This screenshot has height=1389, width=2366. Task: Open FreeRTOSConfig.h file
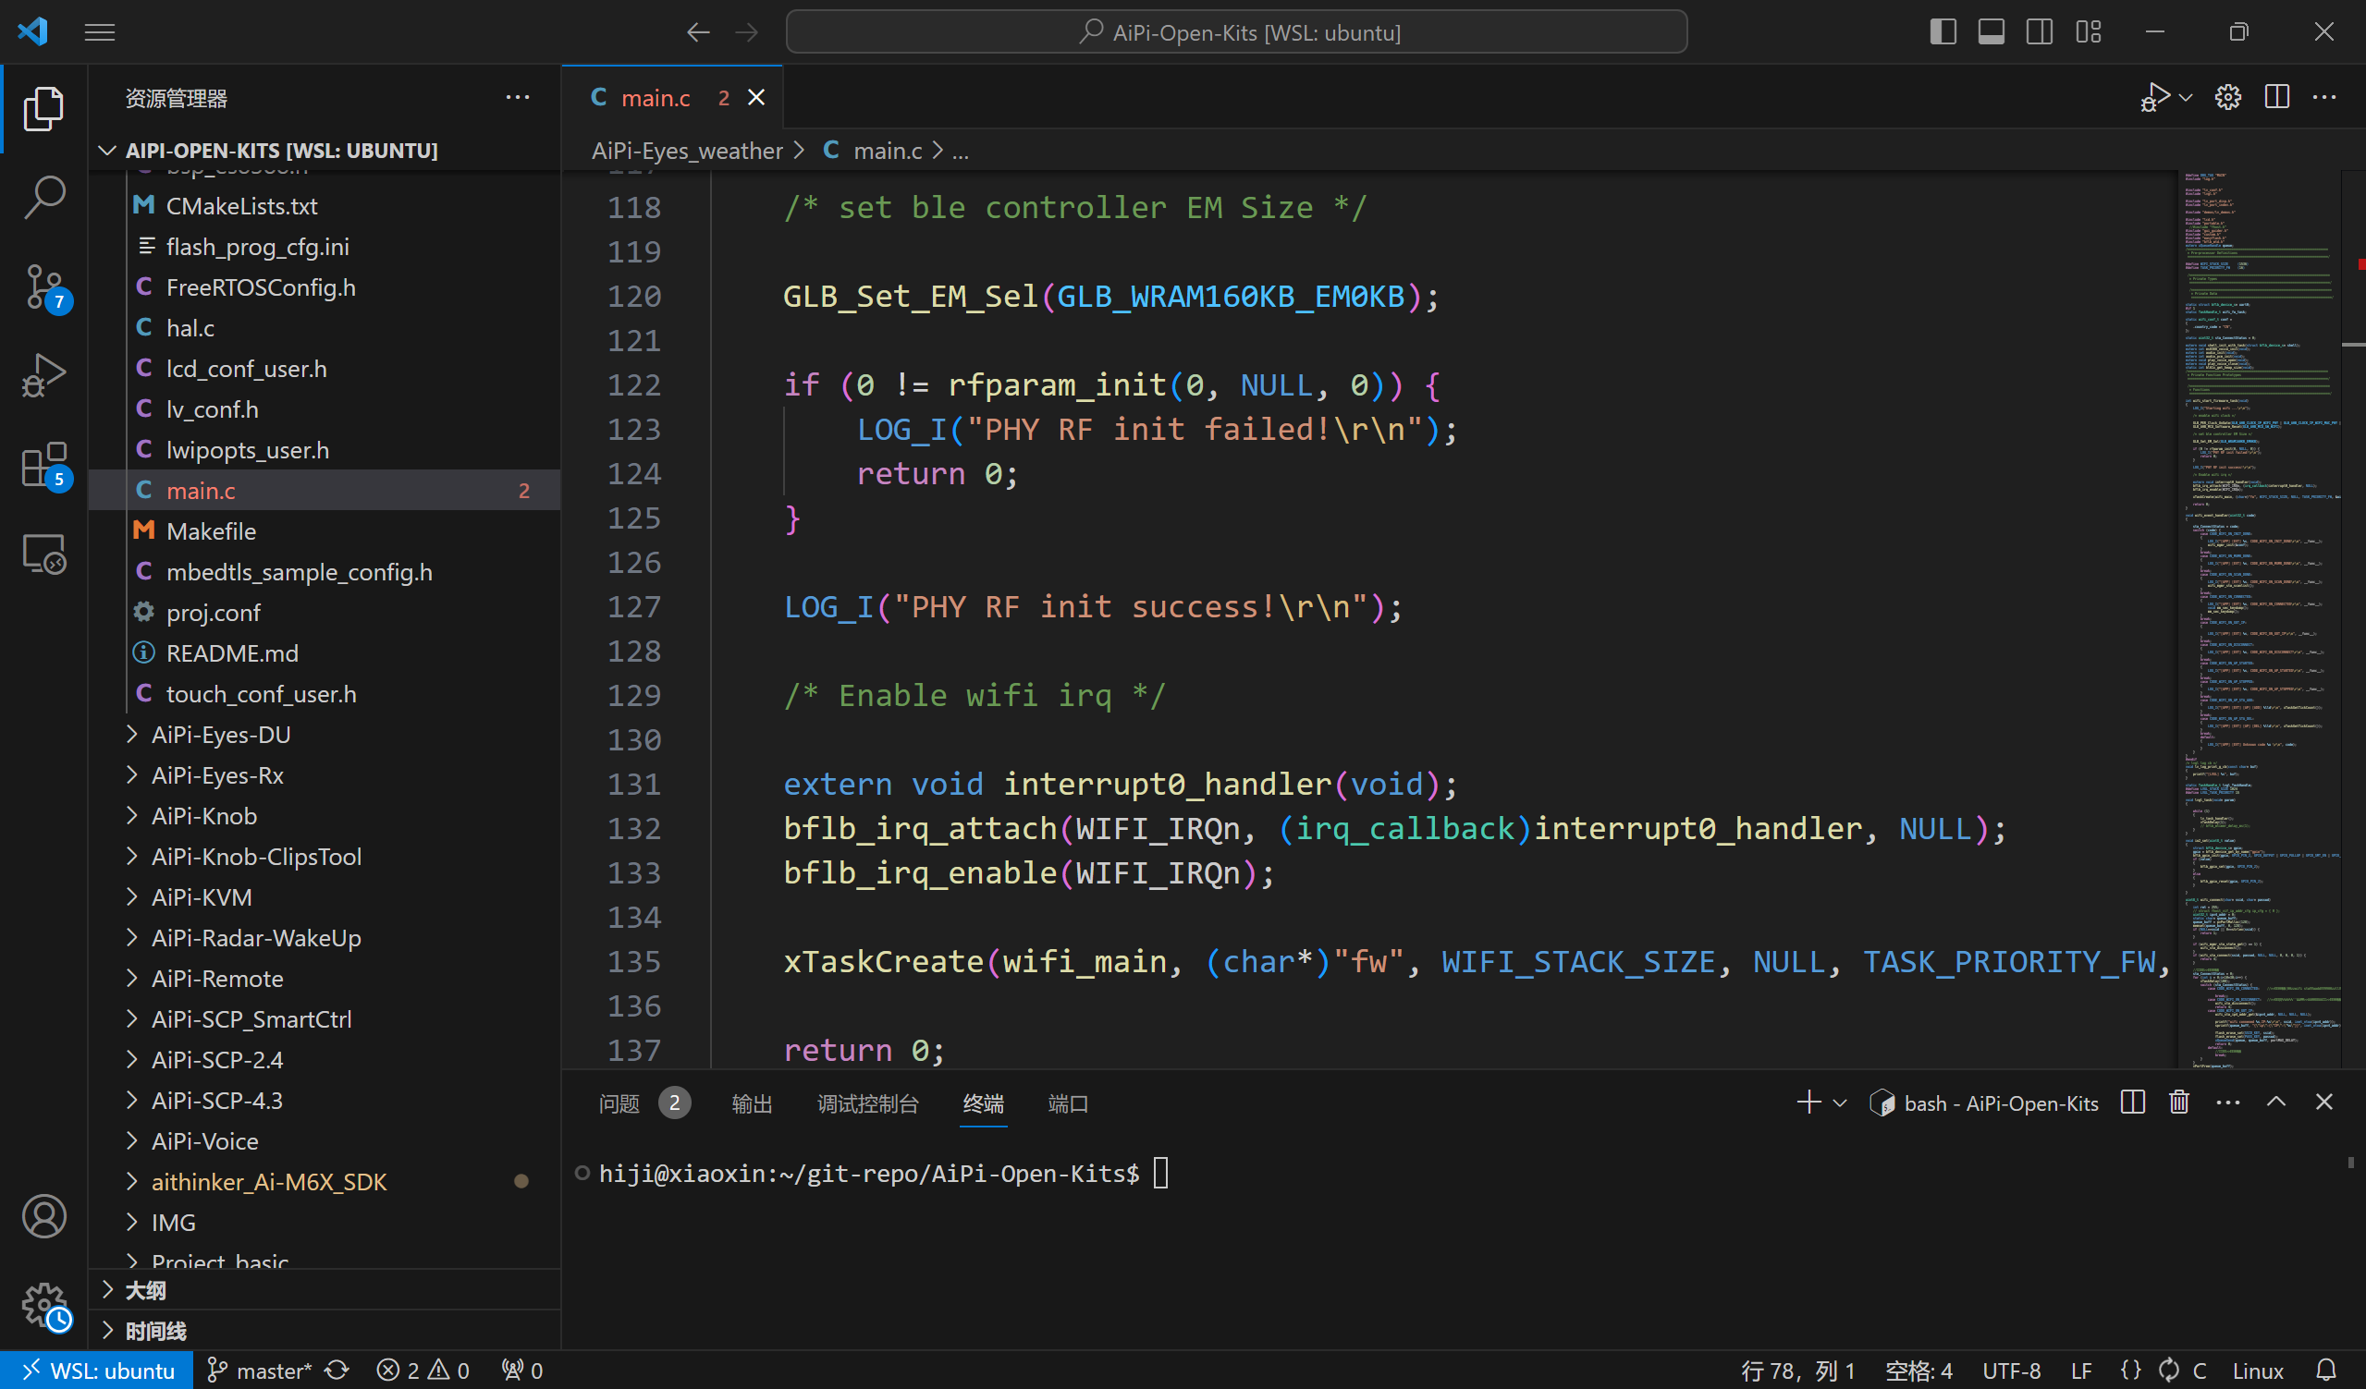tap(325, 287)
